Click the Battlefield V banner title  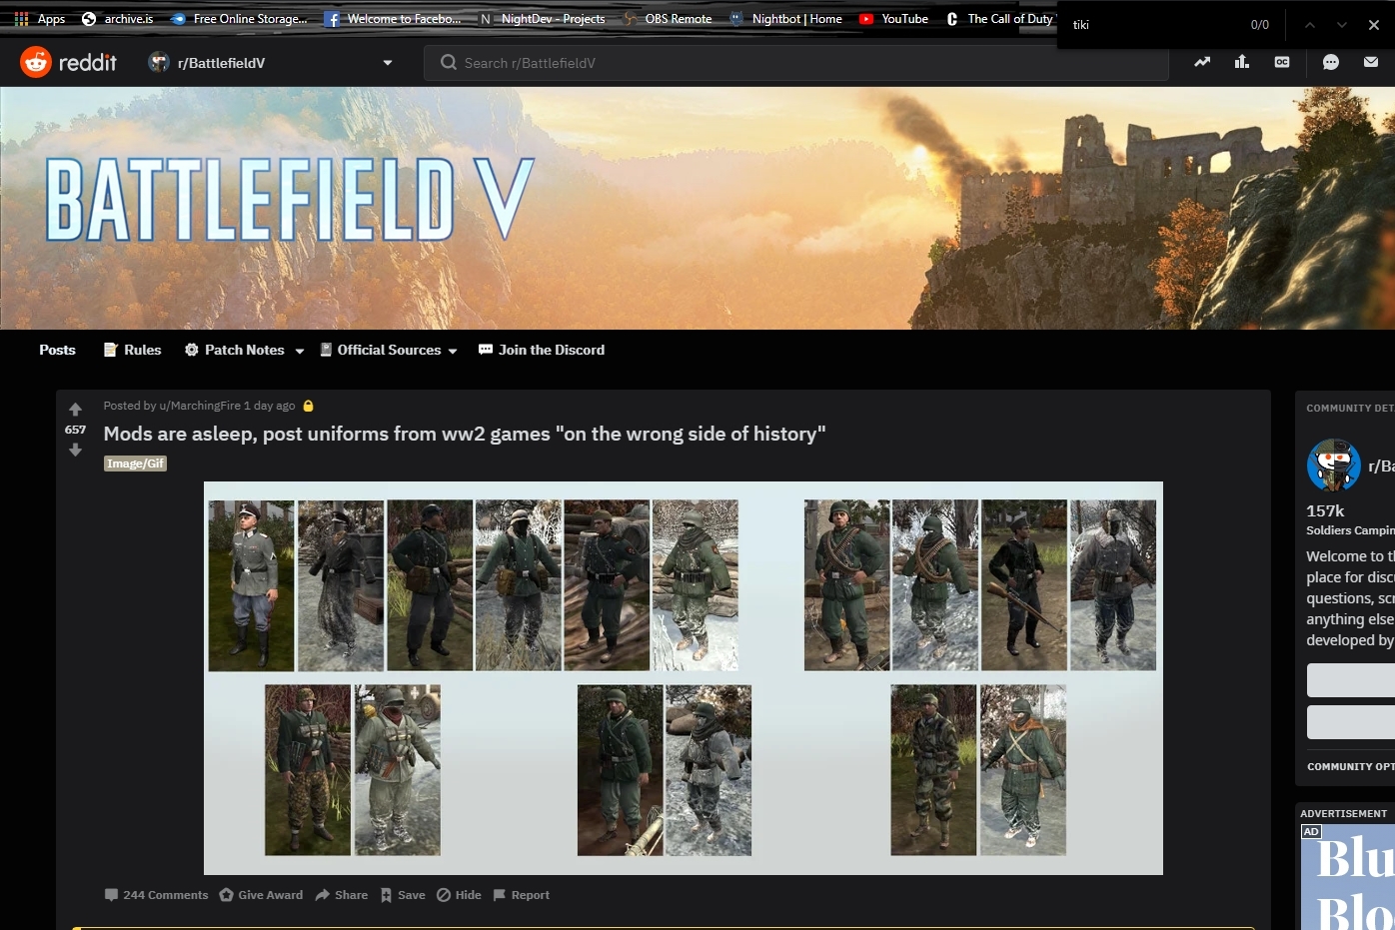pos(290,200)
